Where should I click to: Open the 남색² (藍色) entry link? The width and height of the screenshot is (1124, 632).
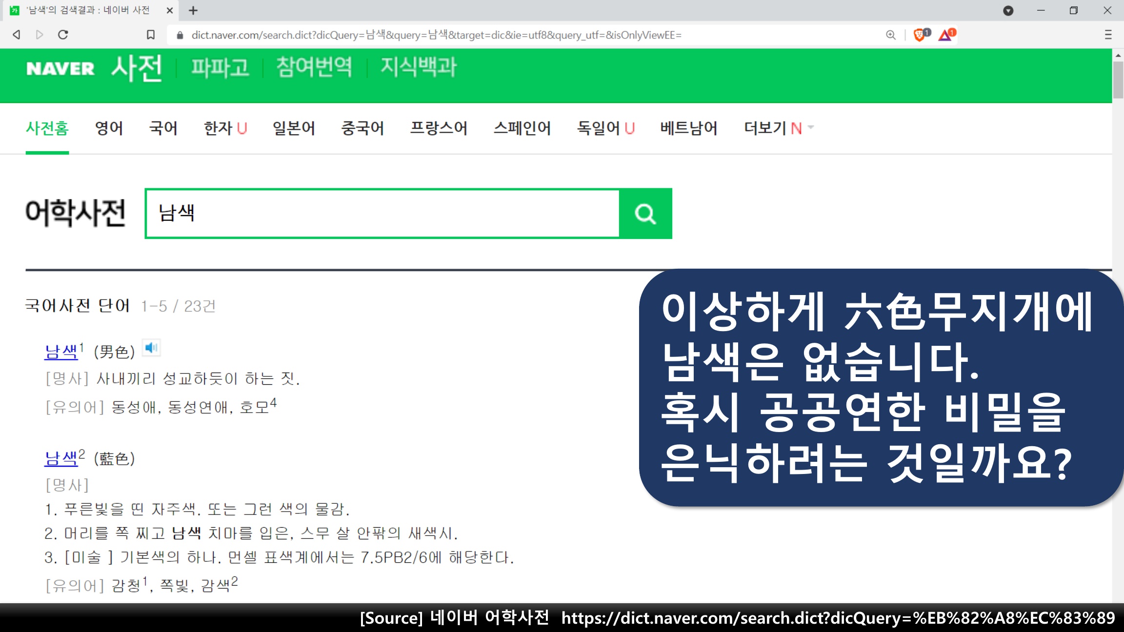click(61, 458)
